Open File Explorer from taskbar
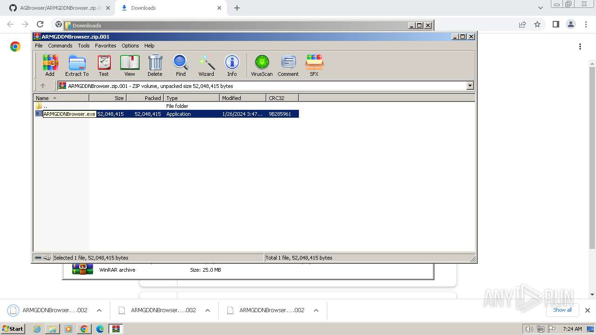 pos(53,329)
